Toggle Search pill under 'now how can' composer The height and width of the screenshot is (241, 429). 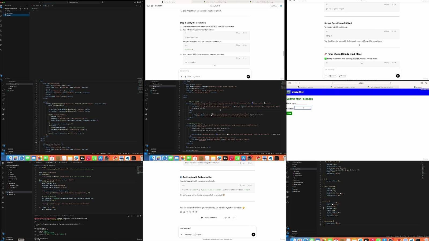[x=188, y=235]
